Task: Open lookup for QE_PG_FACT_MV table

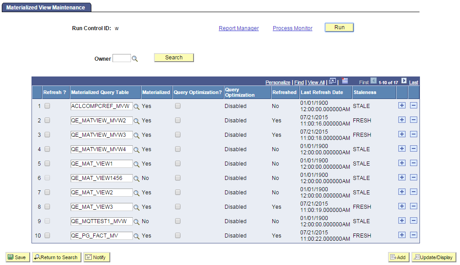Action: [x=136, y=236]
